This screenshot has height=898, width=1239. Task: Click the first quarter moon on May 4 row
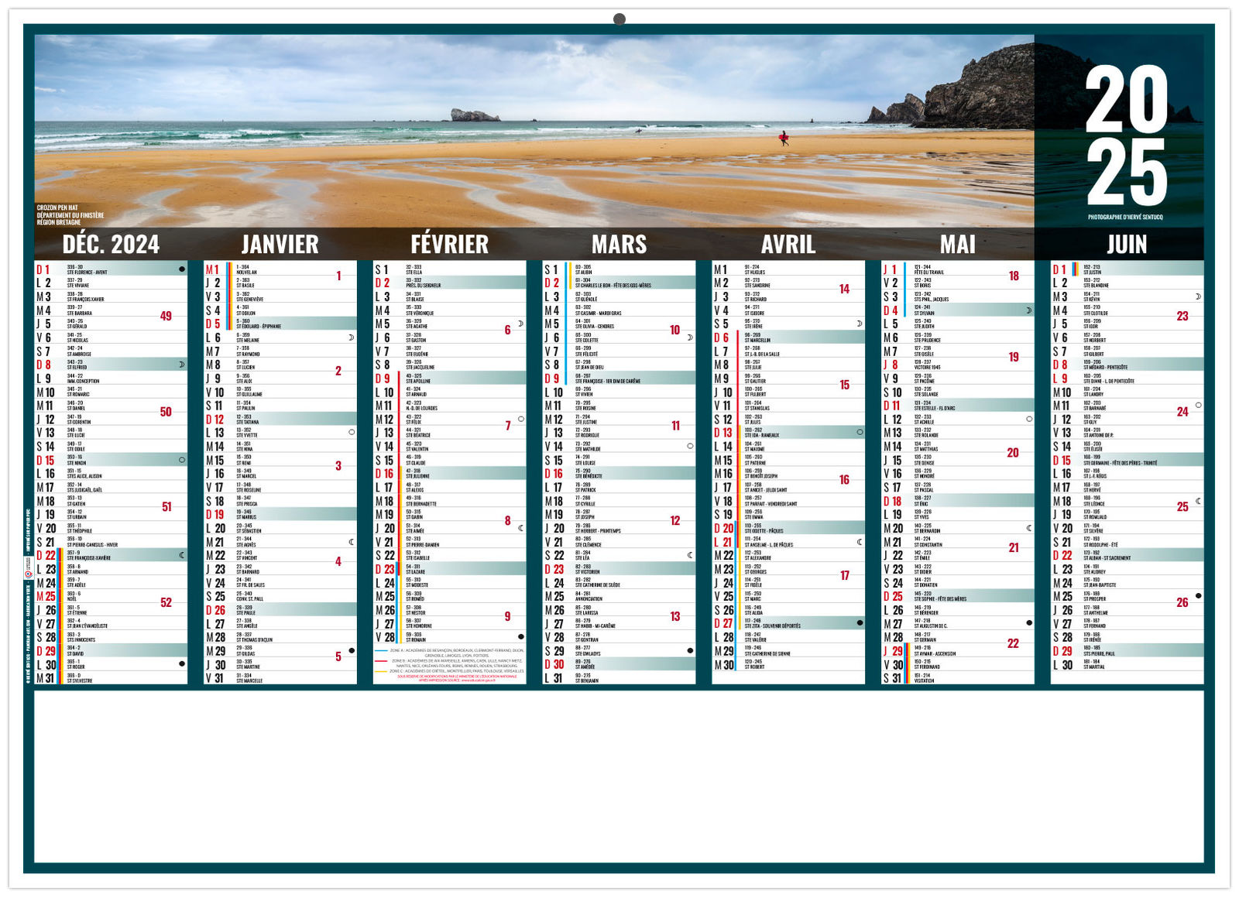[1028, 310]
